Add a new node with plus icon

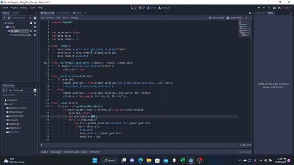click(x=4, y=18)
